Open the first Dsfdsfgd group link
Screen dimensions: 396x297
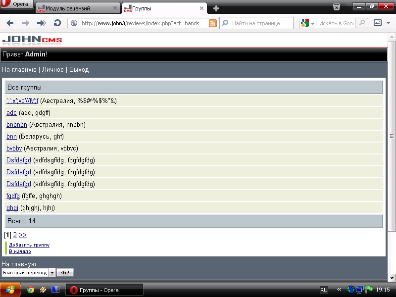[x=19, y=160]
